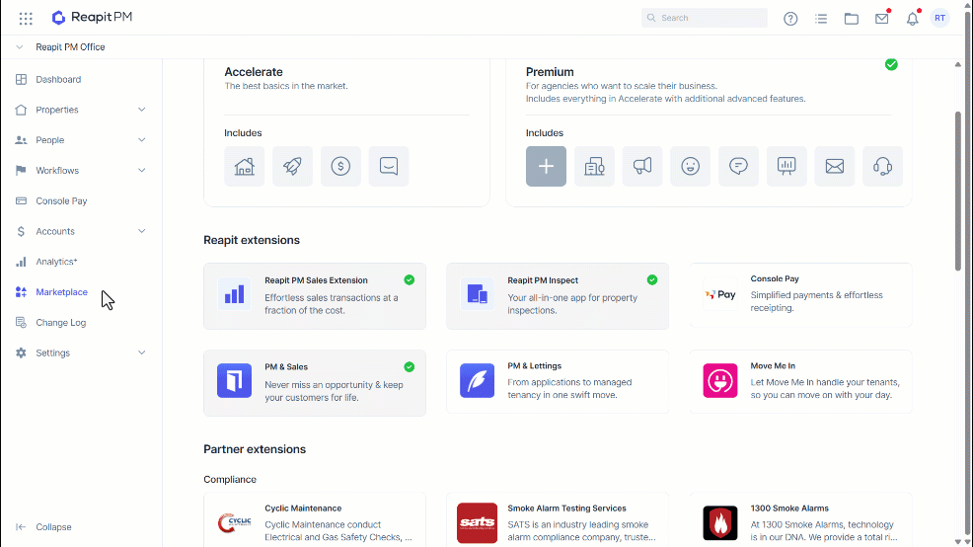Click the rocket icon under Accelerate
973x547 pixels.
tap(292, 167)
